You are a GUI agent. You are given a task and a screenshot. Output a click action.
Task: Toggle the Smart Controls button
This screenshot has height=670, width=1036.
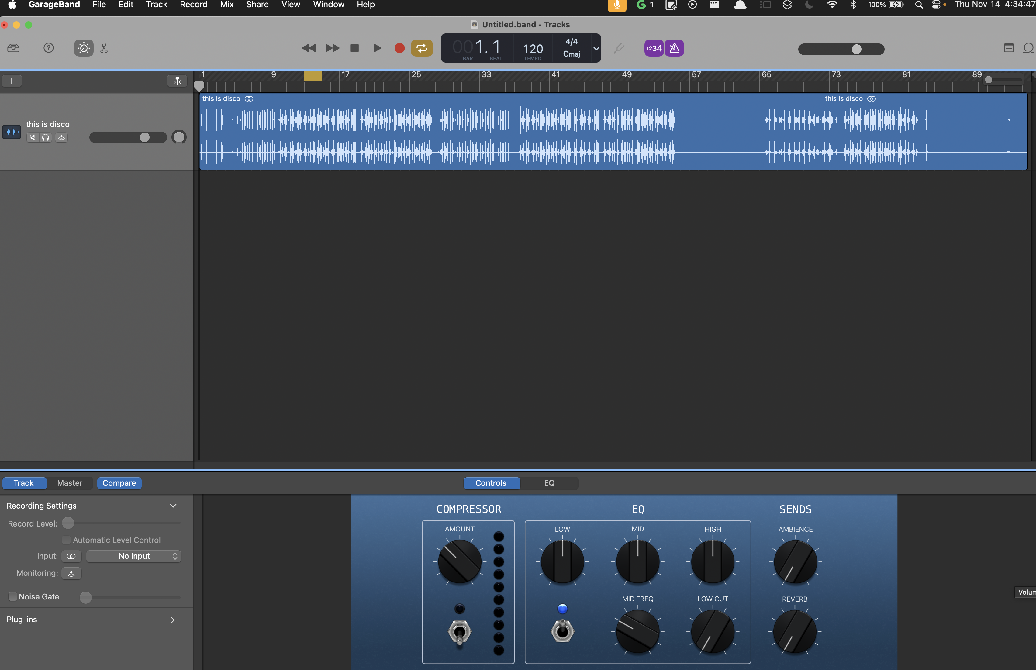(84, 48)
